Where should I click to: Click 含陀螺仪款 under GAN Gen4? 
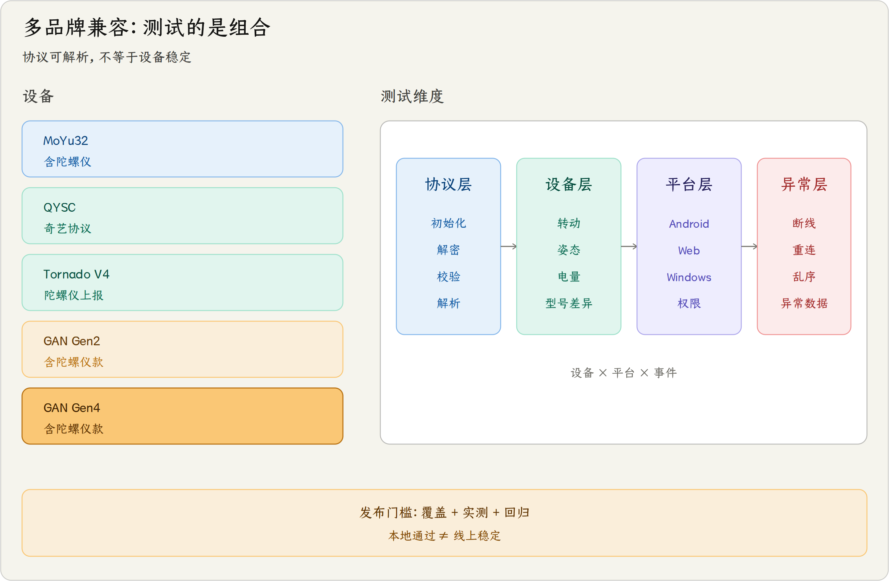click(73, 429)
